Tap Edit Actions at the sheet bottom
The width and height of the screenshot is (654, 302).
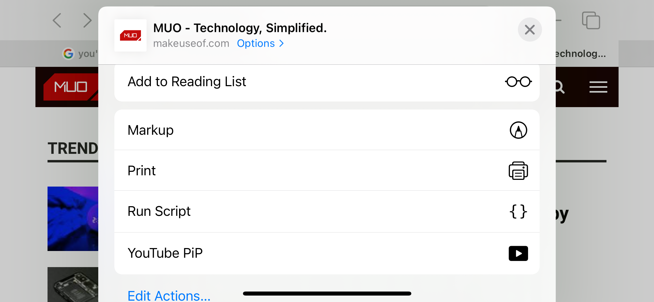pyautogui.click(x=169, y=295)
